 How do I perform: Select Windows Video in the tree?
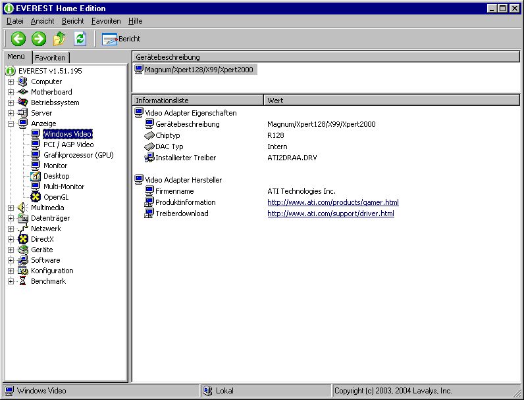pos(68,134)
